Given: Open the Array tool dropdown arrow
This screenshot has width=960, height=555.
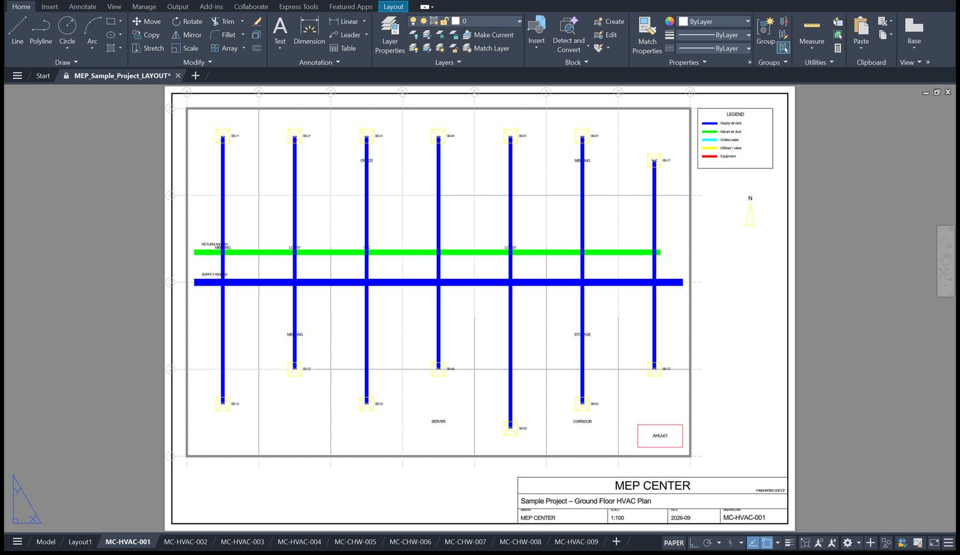Looking at the screenshot, I should point(243,48).
